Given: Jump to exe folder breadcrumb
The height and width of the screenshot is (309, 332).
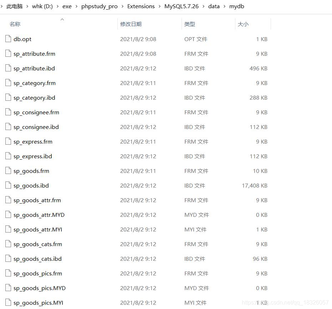Looking at the screenshot, I should coord(67,6).
